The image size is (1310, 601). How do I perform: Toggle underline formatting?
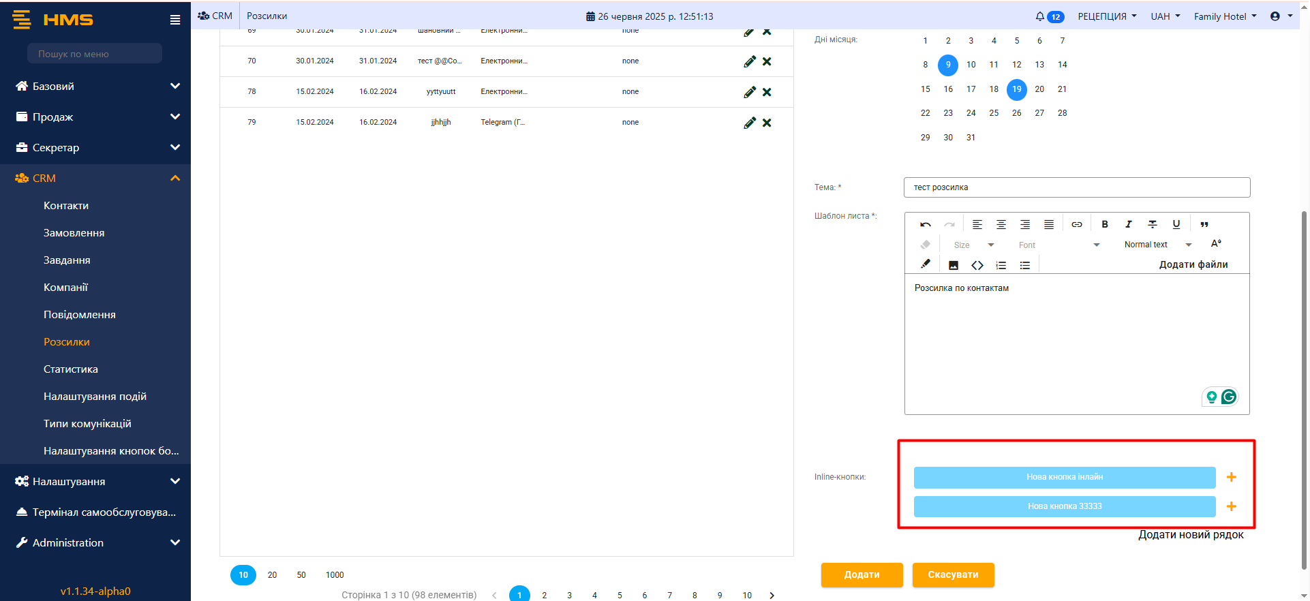[1176, 224]
